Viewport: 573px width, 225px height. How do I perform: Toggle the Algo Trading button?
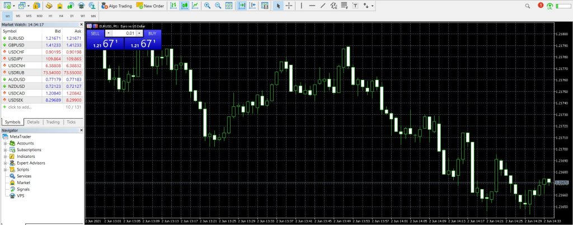point(118,6)
